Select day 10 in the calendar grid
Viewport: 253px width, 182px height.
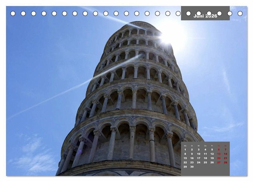click(199, 154)
